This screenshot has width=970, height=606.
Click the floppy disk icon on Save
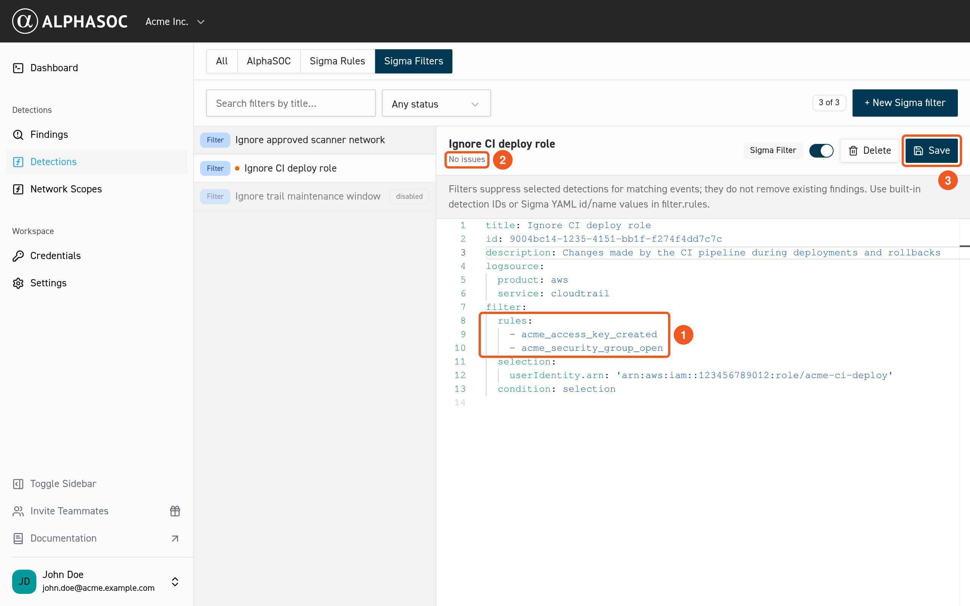point(918,151)
